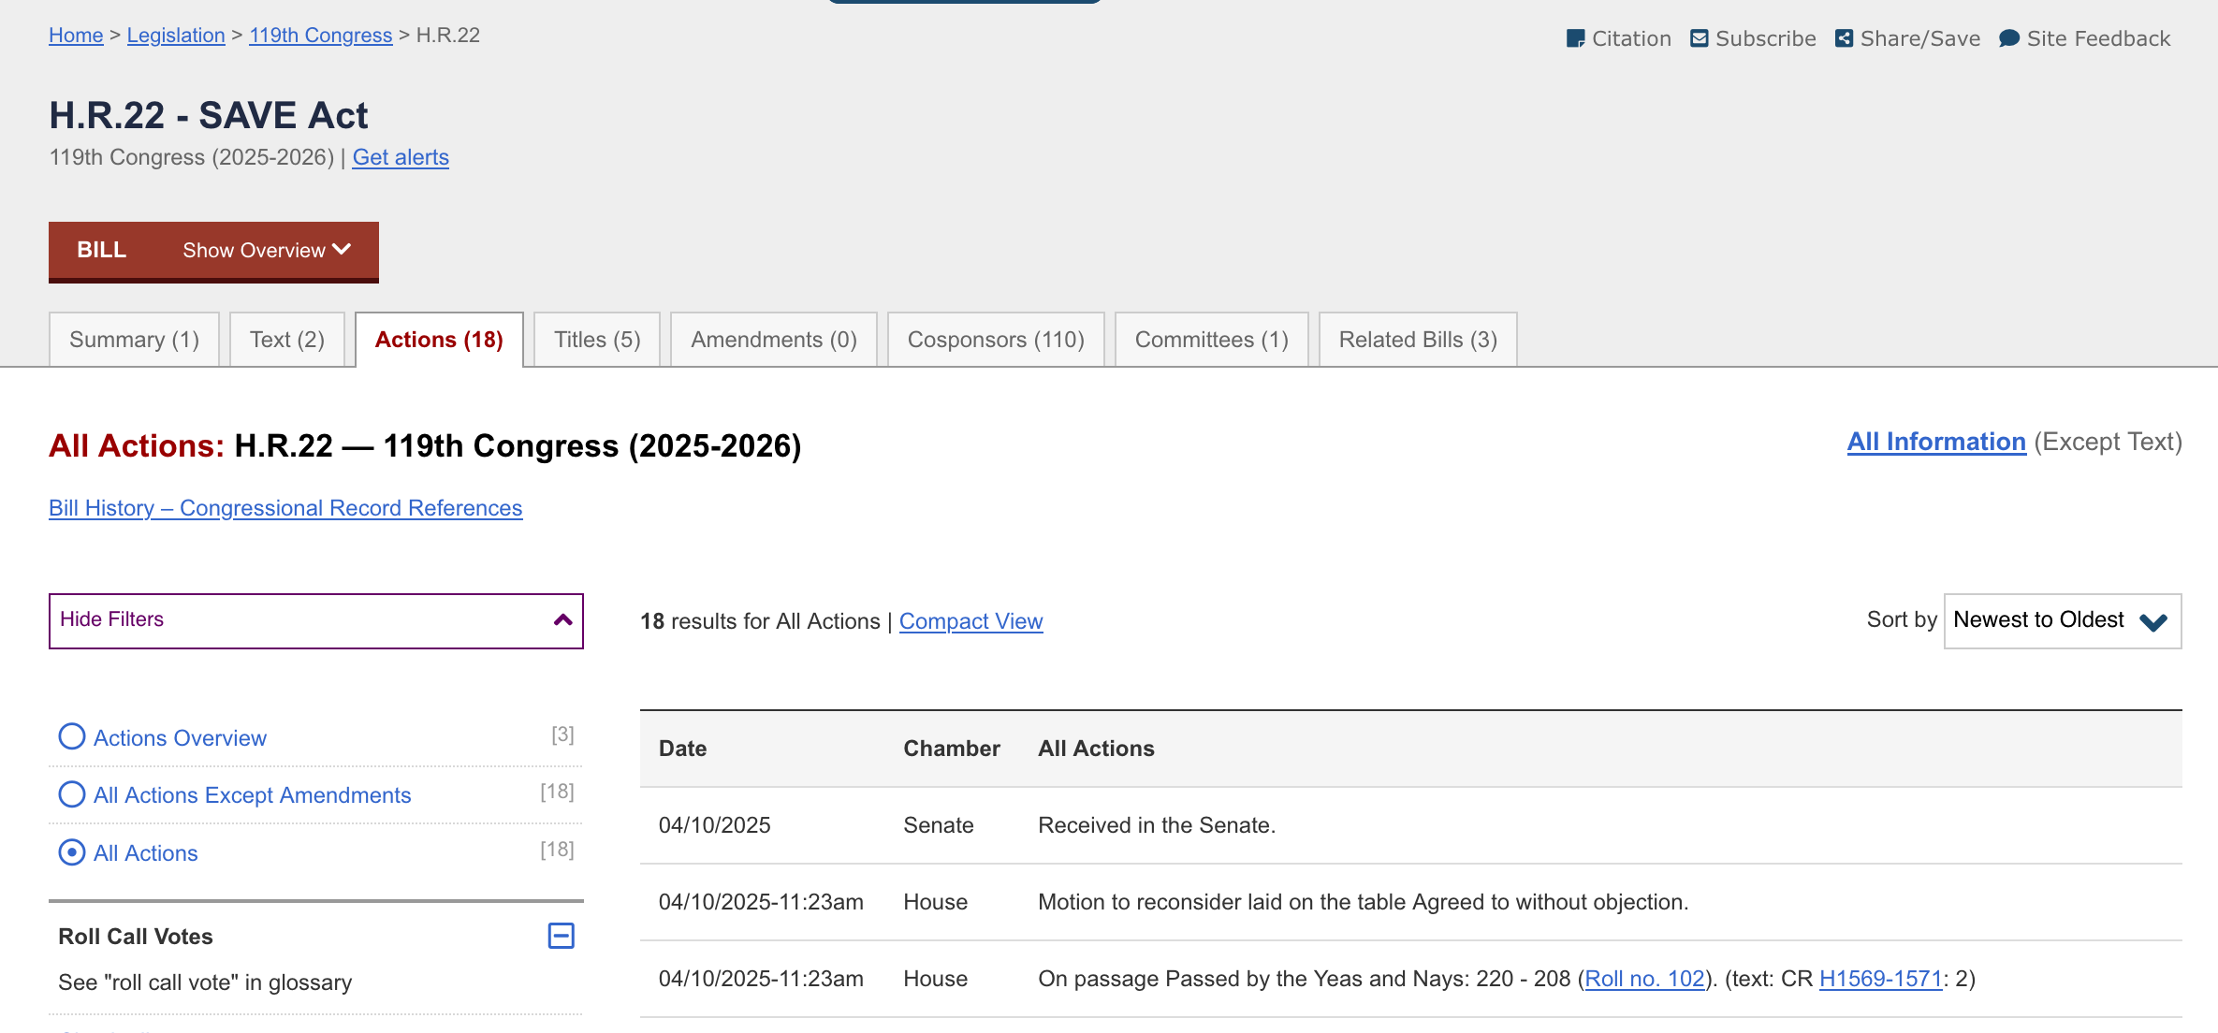Go to Legislation breadcrumb link
Viewport: 2218px width, 1033px height.
tap(176, 36)
